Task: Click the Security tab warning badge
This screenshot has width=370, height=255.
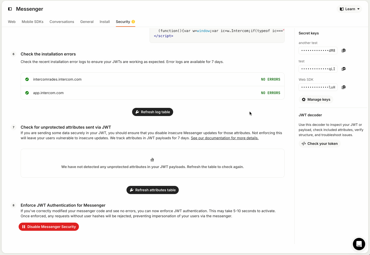Action: click(x=133, y=22)
